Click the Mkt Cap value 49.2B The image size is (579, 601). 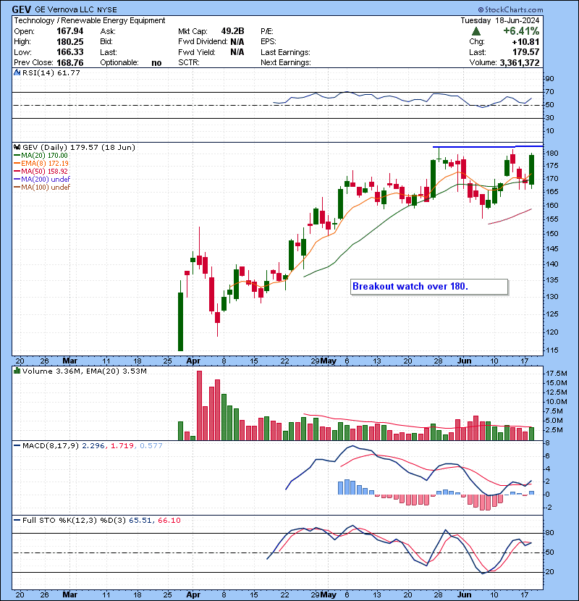tap(232, 31)
